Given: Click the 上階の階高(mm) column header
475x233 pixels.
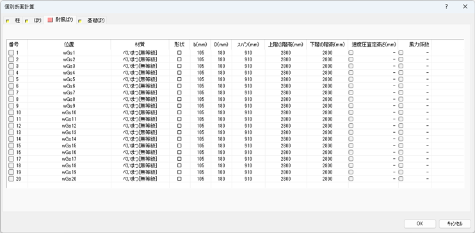Looking at the screenshot, I should click(286, 45).
